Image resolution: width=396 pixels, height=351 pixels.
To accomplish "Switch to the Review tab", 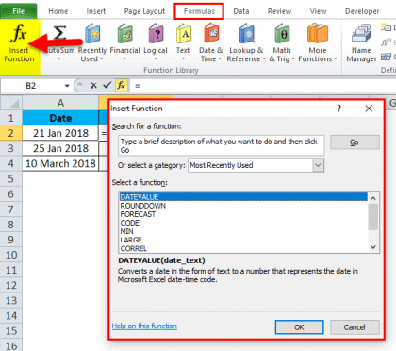I will click(x=279, y=11).
